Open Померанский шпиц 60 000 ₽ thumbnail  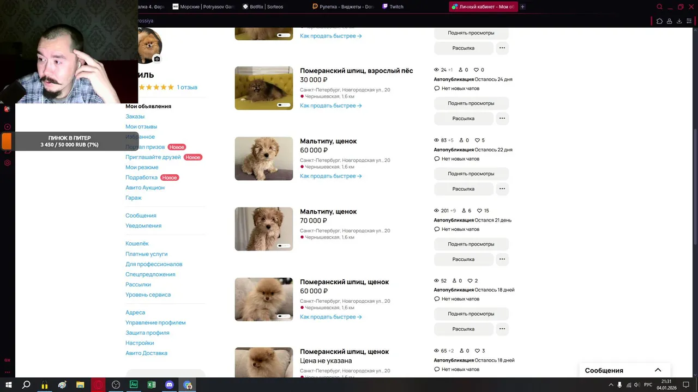point(264,299)
